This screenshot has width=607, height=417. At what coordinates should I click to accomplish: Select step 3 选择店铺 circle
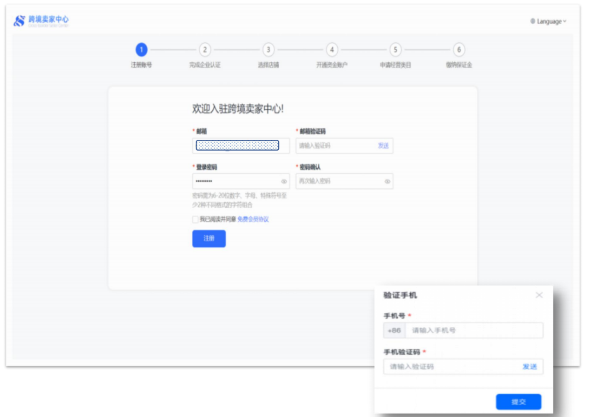point(269,50)
